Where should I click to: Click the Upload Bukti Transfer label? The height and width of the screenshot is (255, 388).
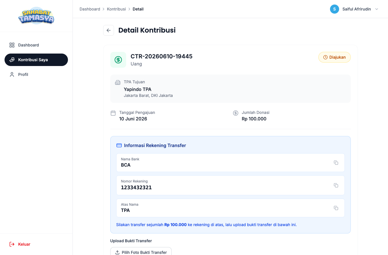[x=131, y=241]
